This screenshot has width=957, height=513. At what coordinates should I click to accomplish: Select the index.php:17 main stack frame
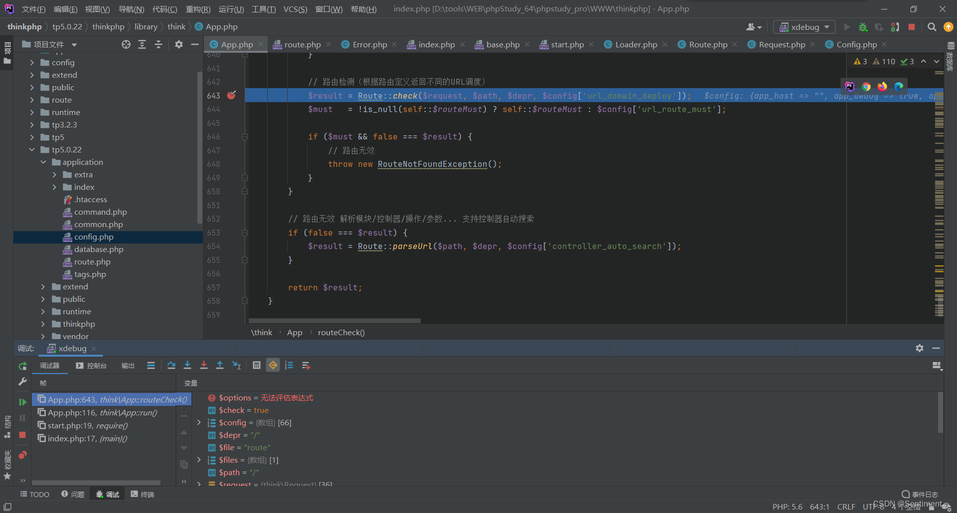coord(104,438)
